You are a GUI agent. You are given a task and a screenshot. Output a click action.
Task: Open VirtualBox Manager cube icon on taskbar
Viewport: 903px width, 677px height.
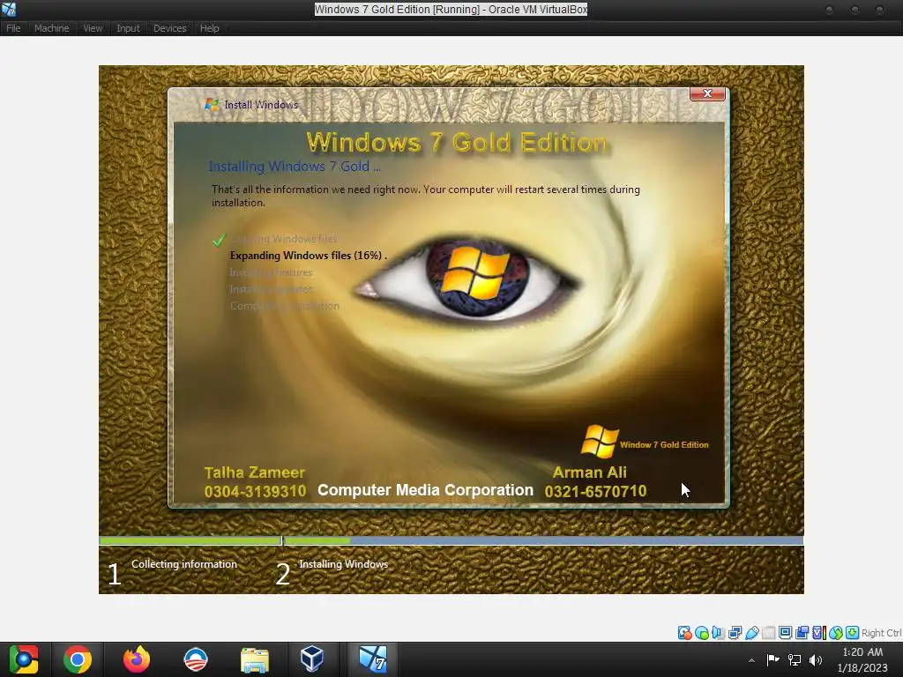pyautogui.click(x=312, y=659)
